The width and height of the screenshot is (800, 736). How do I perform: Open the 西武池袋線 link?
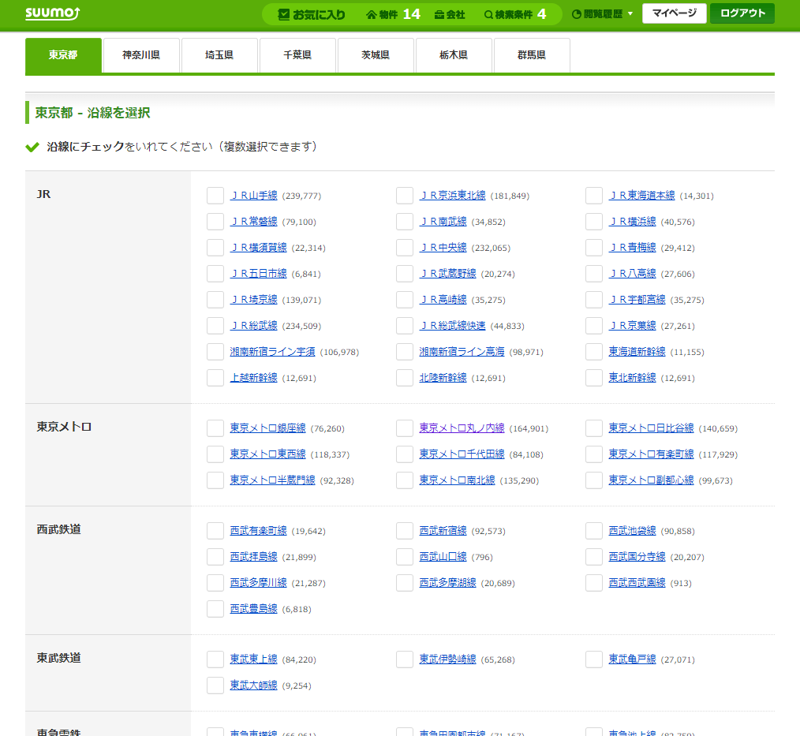632,530
